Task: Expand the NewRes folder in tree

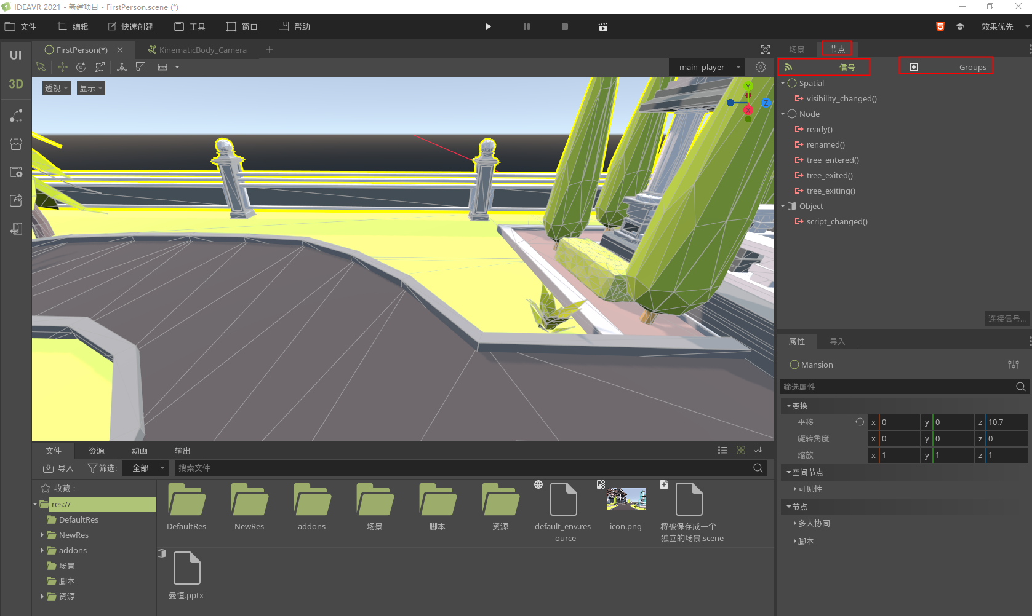Action: pyautogui.click(x=42, y=535)
